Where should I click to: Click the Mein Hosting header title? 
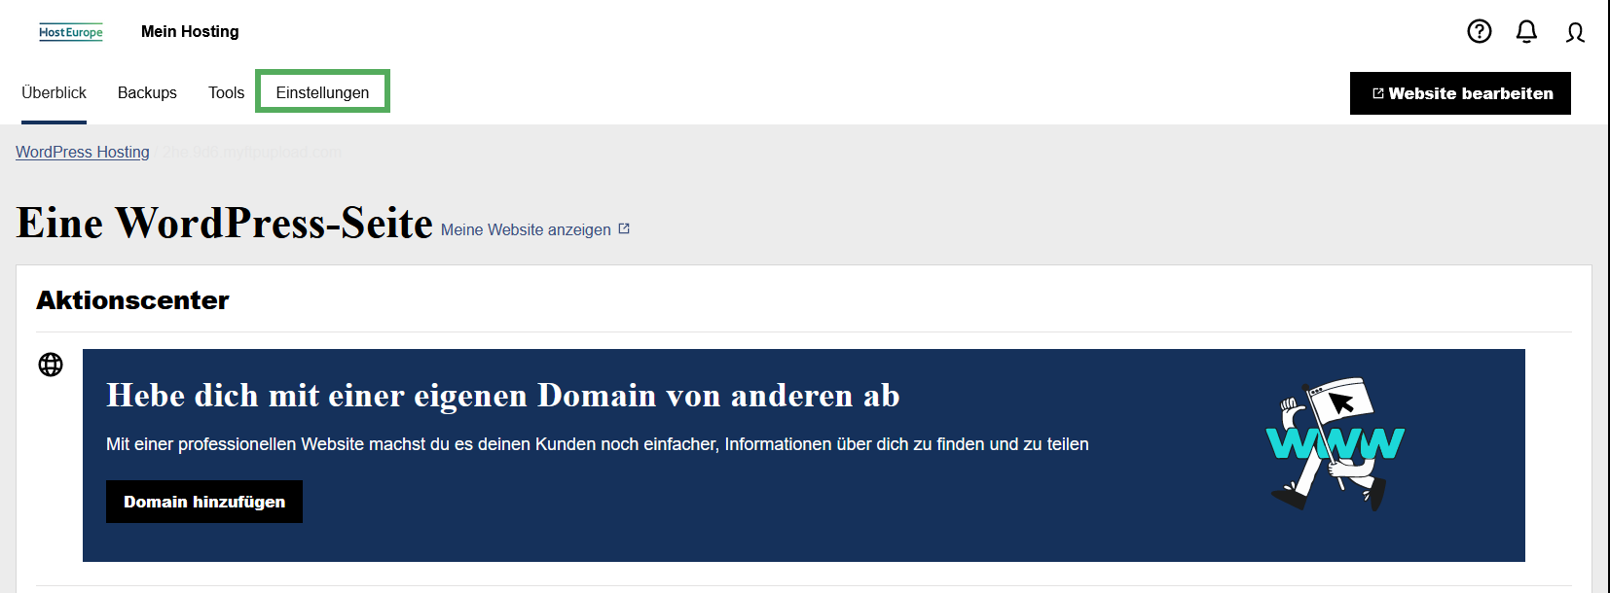[x=190, y=32]
